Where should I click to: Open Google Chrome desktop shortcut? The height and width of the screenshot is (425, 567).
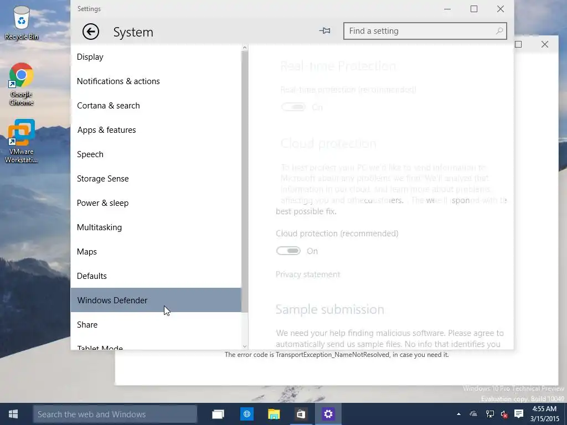(22, 84)
